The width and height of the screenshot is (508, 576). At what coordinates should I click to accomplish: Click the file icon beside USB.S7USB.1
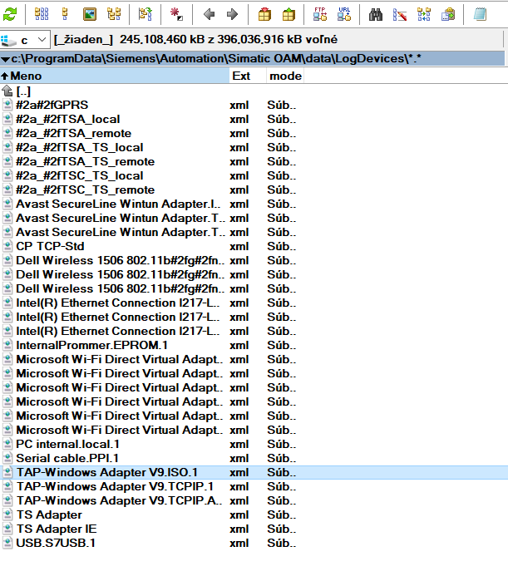7,543
